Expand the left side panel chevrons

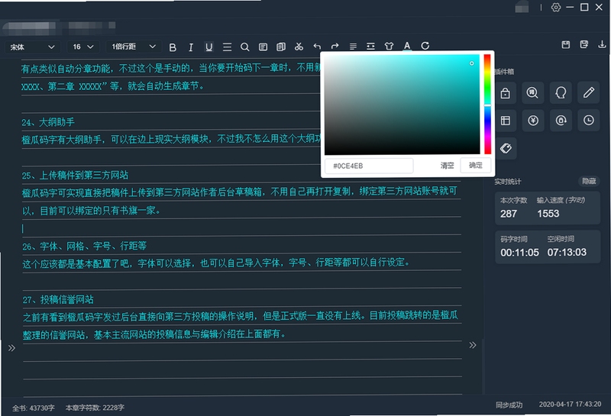click(x=11, y=348)
